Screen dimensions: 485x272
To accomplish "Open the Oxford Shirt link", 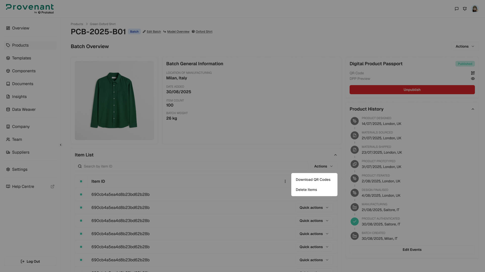I will [204, 32].
